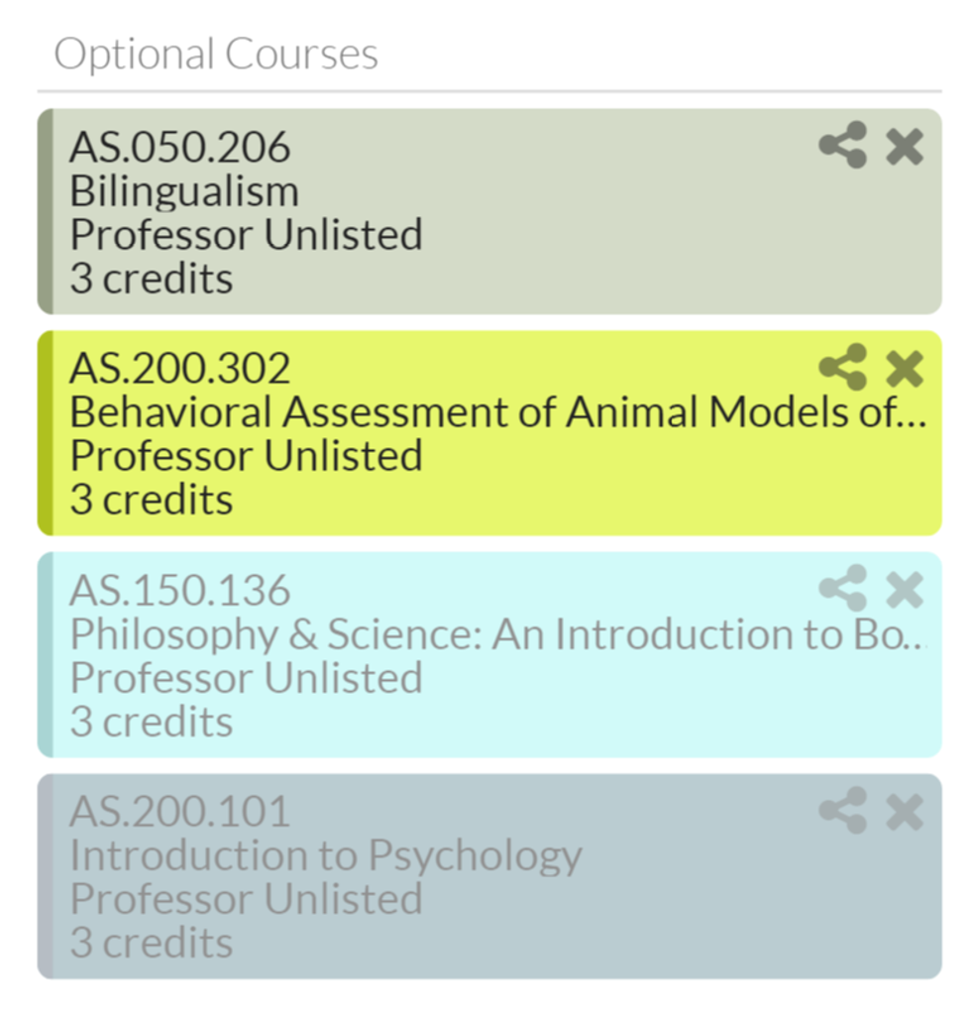Select the AS.200.101 course code
The image size is (971, 1023).
(x=180, y=812)
